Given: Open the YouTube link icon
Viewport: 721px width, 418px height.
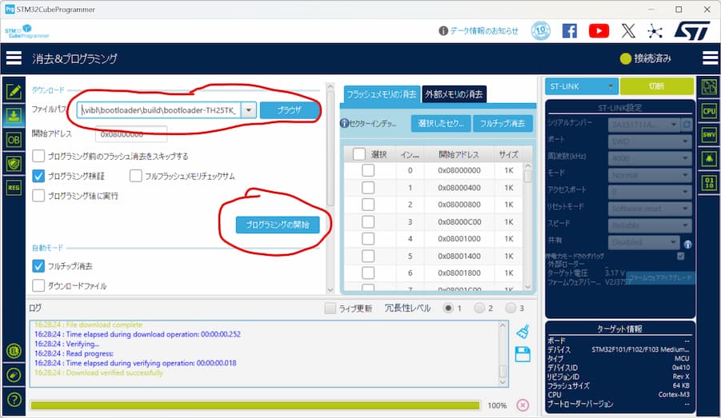Looking at the screenshot, I should pos(599,31).
